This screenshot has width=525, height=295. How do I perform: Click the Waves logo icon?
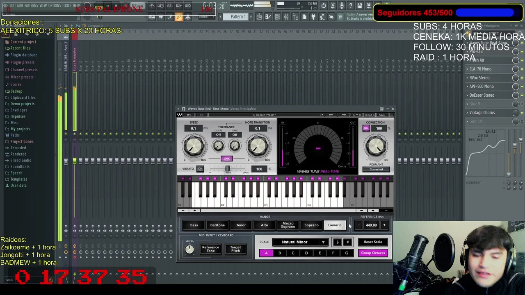pos(179,115)
